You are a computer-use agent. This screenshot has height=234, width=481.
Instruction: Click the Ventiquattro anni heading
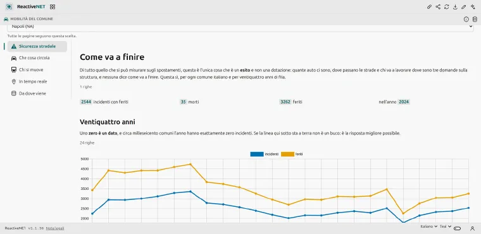point(107,122)
